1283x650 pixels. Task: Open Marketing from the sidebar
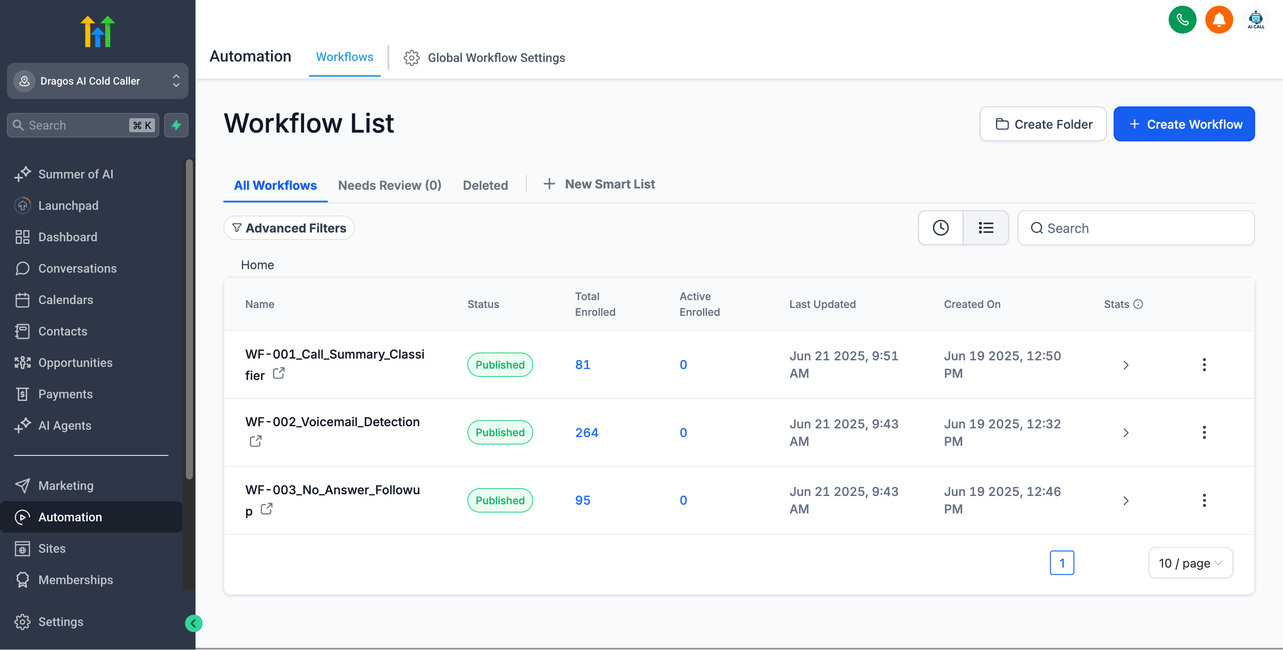pyautogui.click(x=91, y=485)
